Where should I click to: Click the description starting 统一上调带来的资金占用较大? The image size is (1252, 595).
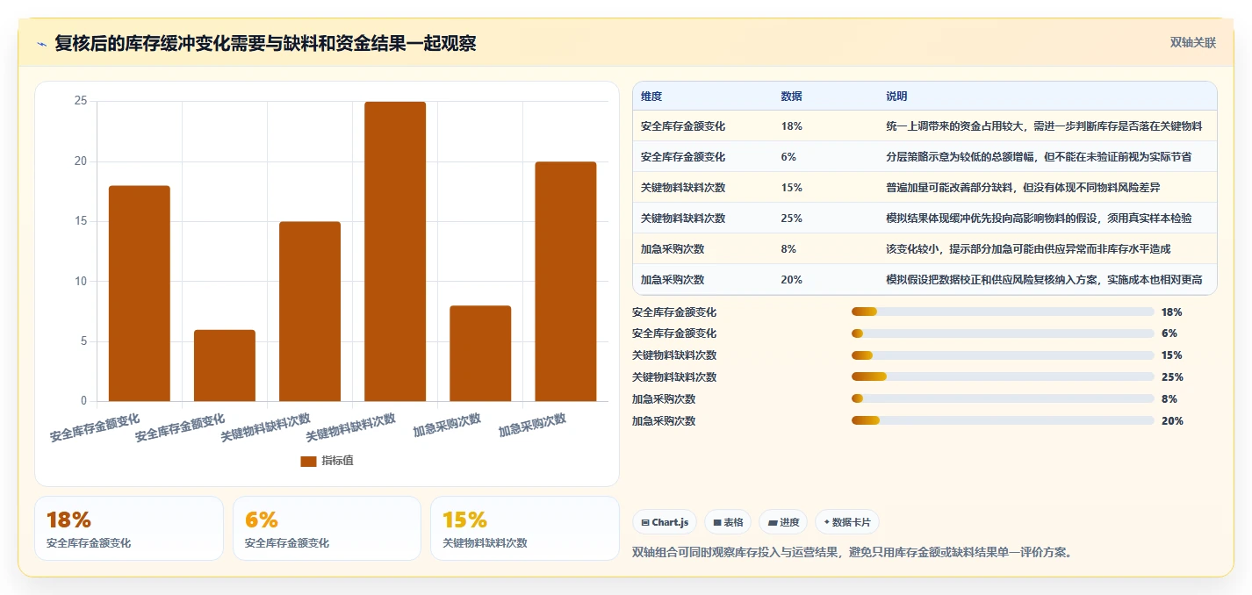coord(1045,126)
